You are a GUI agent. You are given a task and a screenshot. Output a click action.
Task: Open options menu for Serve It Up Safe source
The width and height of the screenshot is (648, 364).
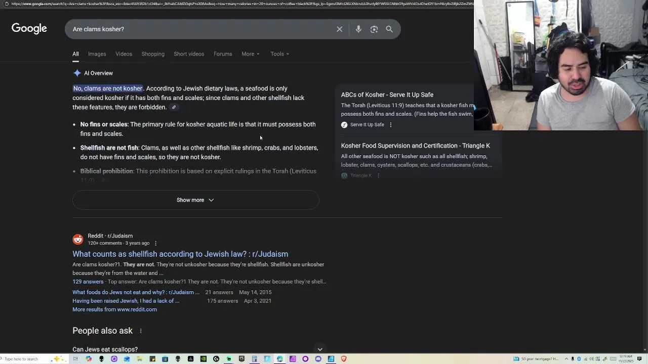click(x=390, y=125)
